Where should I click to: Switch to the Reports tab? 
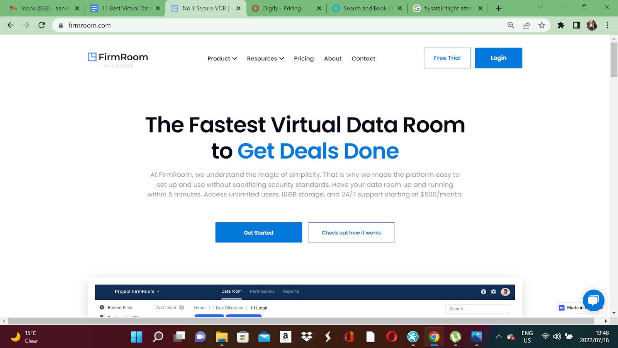point(291,292)
